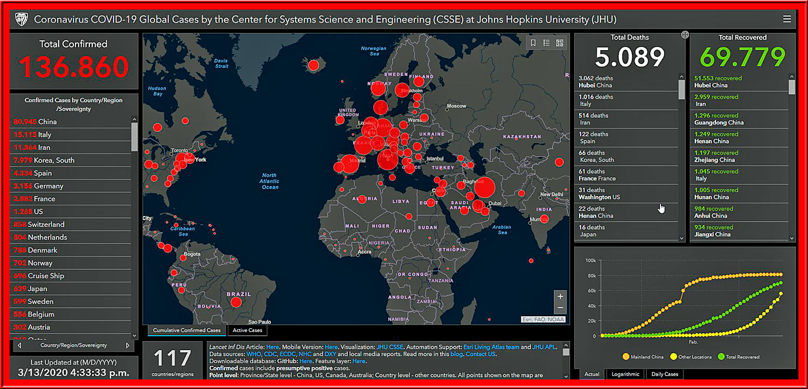Open the Here link after Feature layer
Viewport: 808px width, 389px height.
coord(359,361)
